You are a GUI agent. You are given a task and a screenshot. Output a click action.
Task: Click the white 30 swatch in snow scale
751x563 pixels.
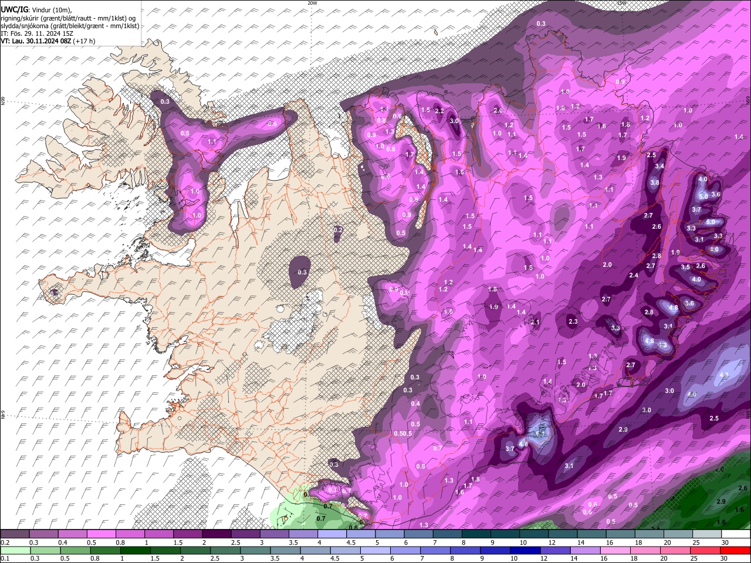click(736, 534)
